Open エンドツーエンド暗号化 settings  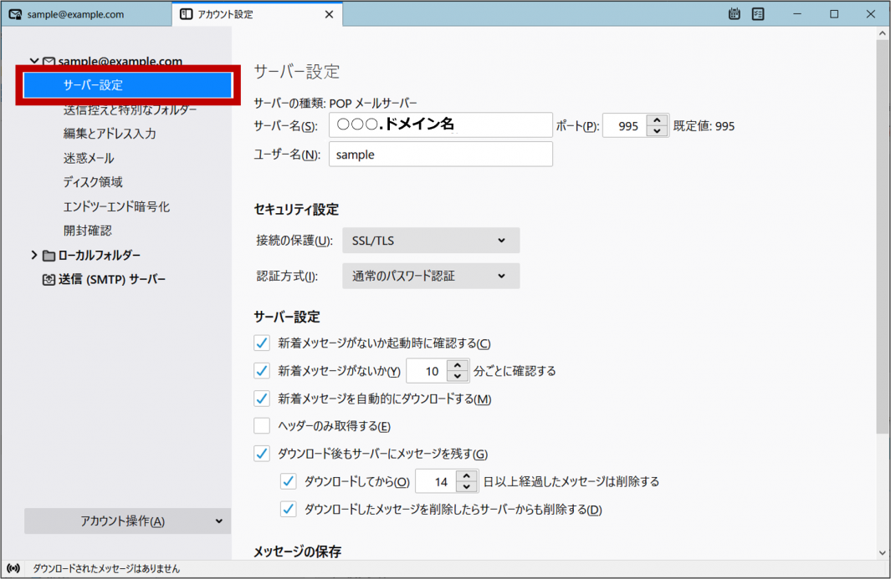click(116, 206)
